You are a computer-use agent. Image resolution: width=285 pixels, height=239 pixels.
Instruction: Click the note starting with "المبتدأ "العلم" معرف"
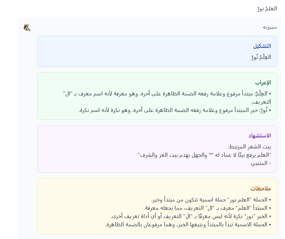pos(207,208)
